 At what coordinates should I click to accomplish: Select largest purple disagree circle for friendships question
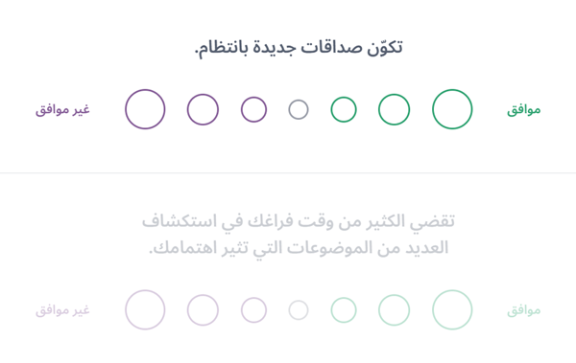coord(145,109)
